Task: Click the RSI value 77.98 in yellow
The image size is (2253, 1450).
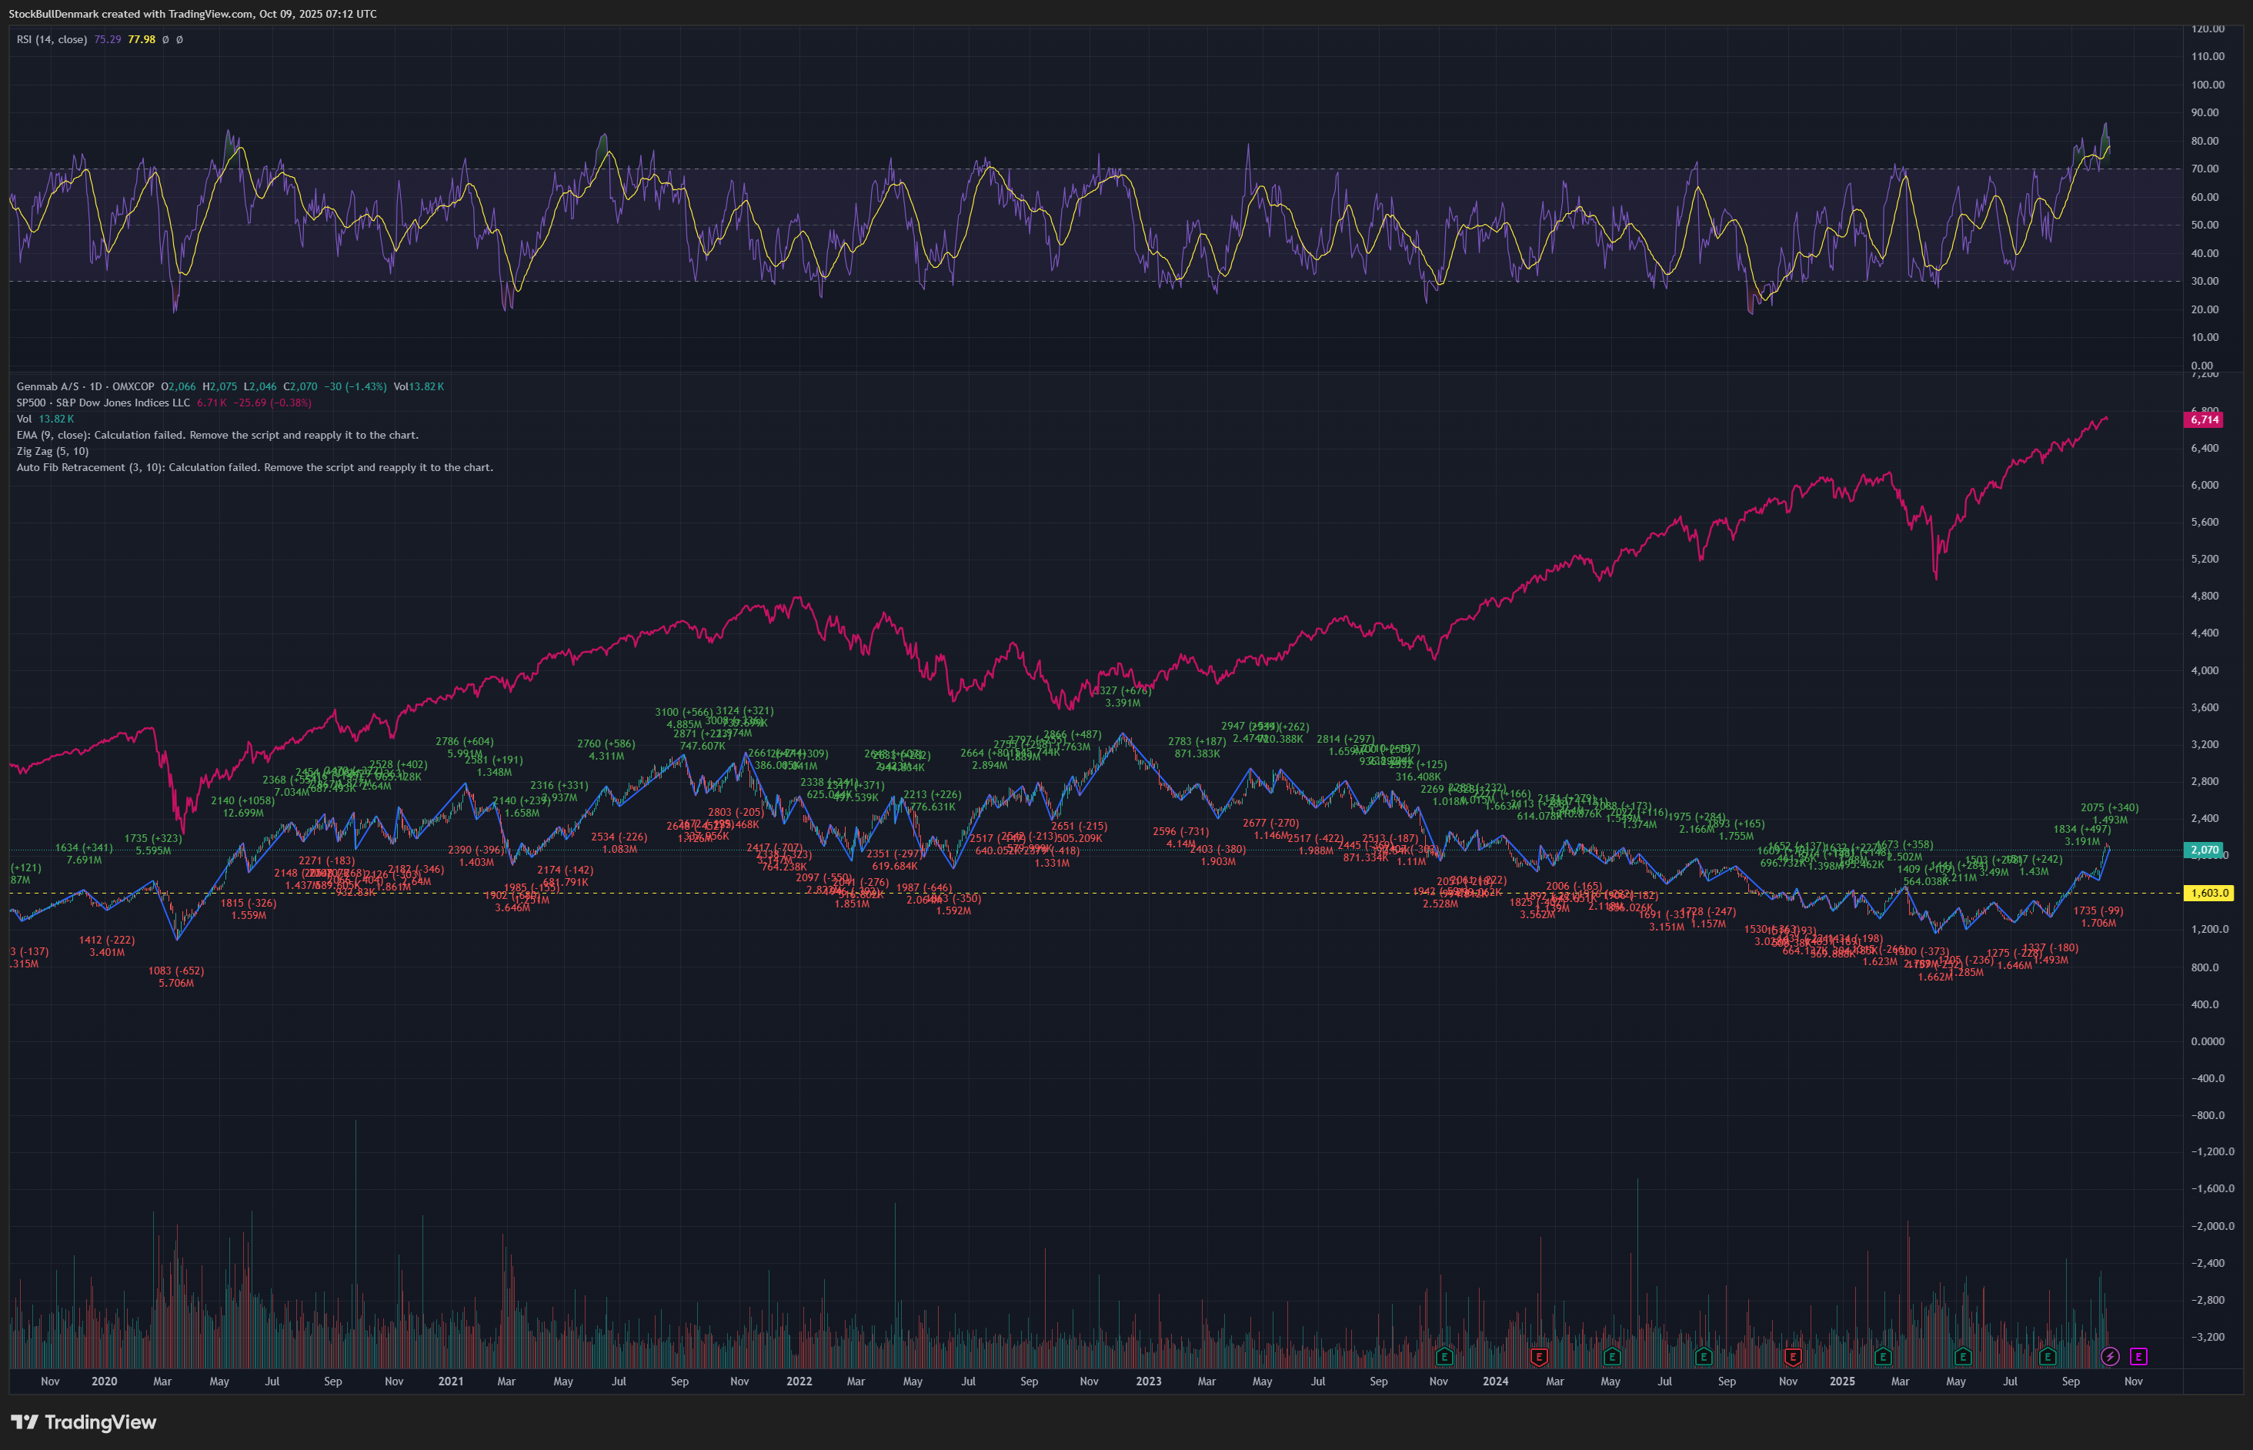Action: [x=142, y=39]
